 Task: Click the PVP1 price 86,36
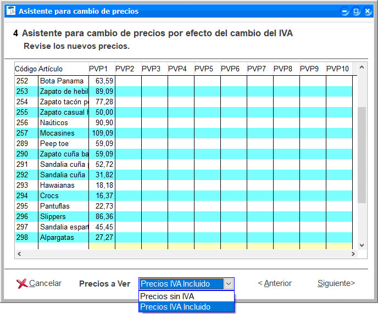[x=102, y=216]
